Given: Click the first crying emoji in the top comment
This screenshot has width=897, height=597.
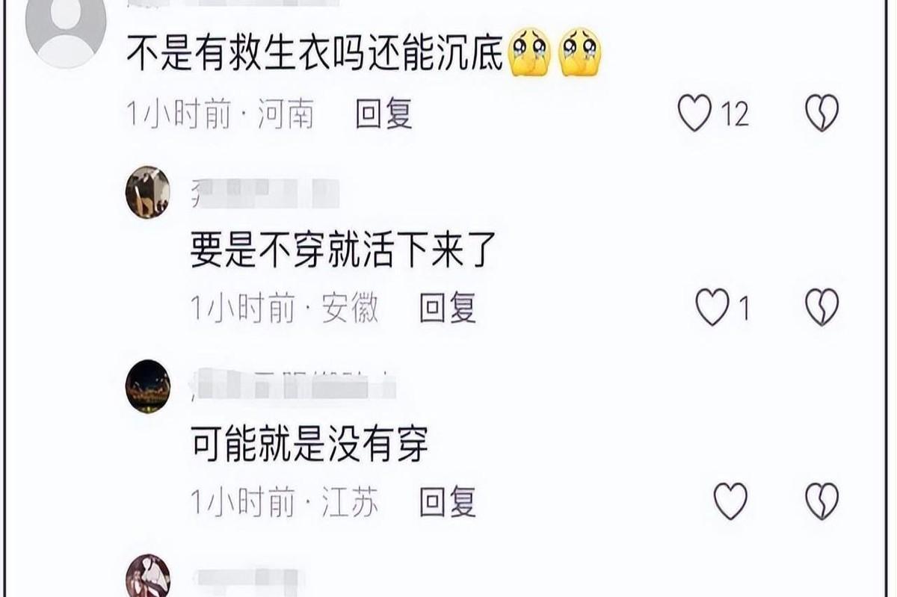Looking at the screenshot, I should (530, 53).
